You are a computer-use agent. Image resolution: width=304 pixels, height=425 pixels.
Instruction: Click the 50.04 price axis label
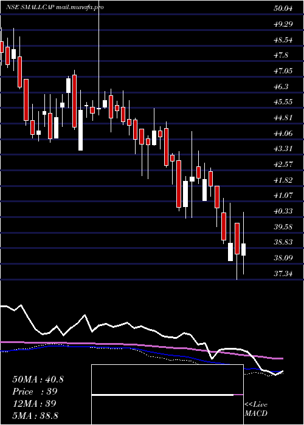(x=283, y=8)
